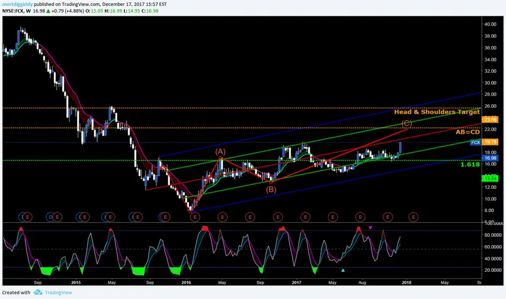Click the 2017 time axis label

(296, 283)
